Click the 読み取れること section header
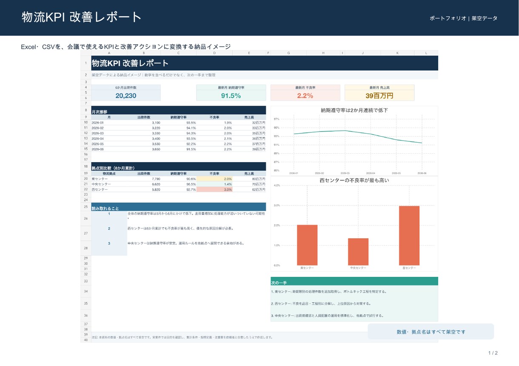The height and width of the screenshot is (366, 519). coord(179,207)
